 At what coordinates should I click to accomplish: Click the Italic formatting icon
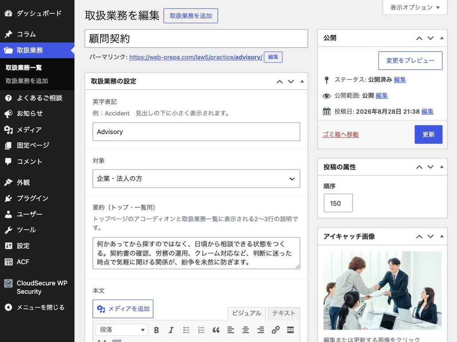(x=171, y=330)
